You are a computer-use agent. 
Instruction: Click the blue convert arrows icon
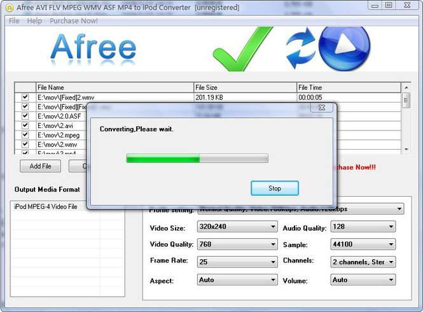(301, 48)
